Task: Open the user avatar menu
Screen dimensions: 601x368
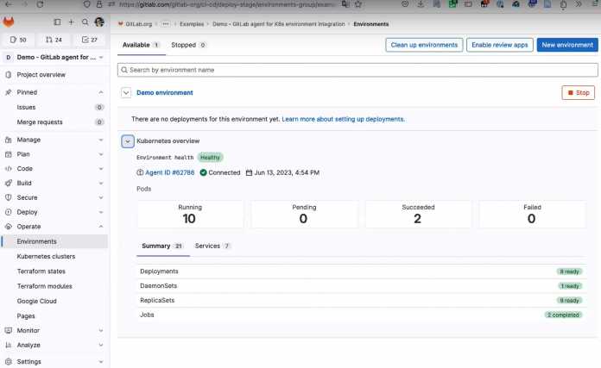Action: pyautogui.click(x=99, y=22)
